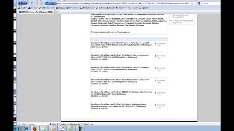This screenshot has height=131, width=234.
Task: Click the Options toolbar icon
Action: [x=140, y=8]
